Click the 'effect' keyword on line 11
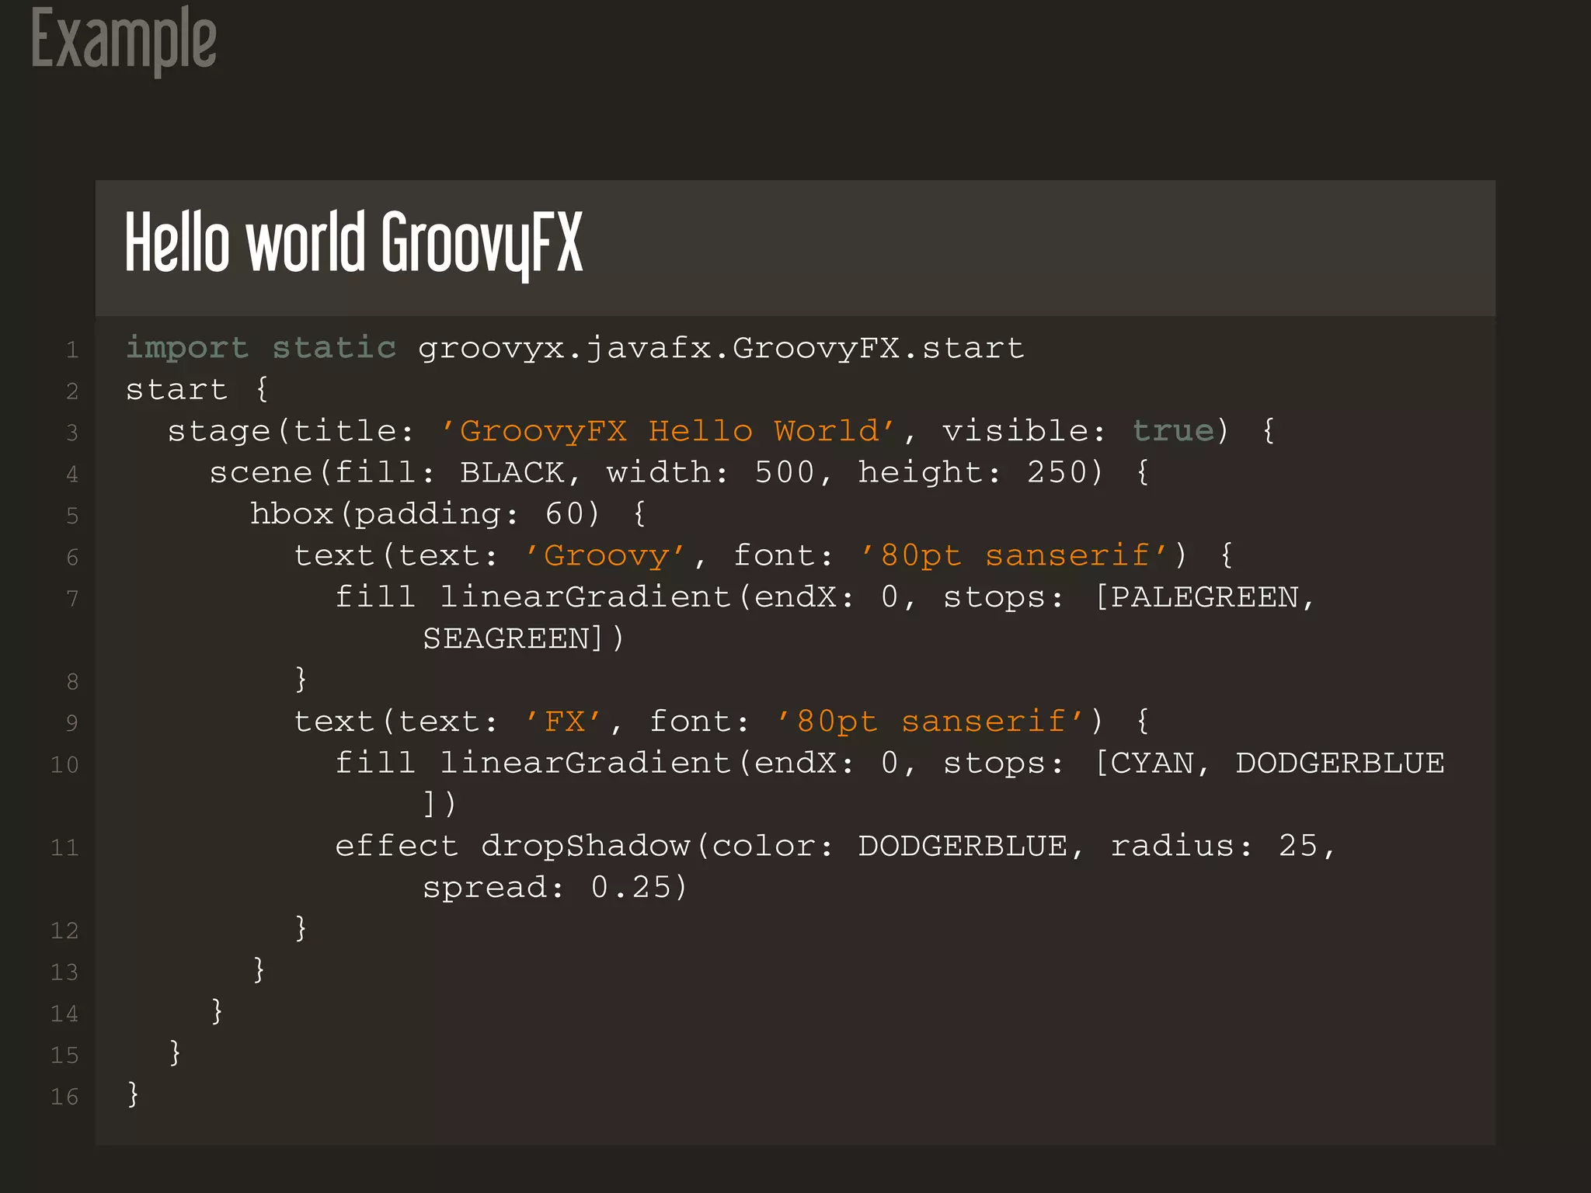The width and height of the screenshot is (1591, 1193). tap(396, 846)
